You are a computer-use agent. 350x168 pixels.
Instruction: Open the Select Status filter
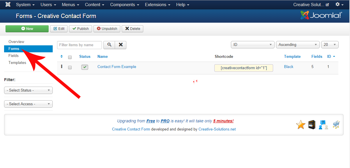(x=29, y=90)
